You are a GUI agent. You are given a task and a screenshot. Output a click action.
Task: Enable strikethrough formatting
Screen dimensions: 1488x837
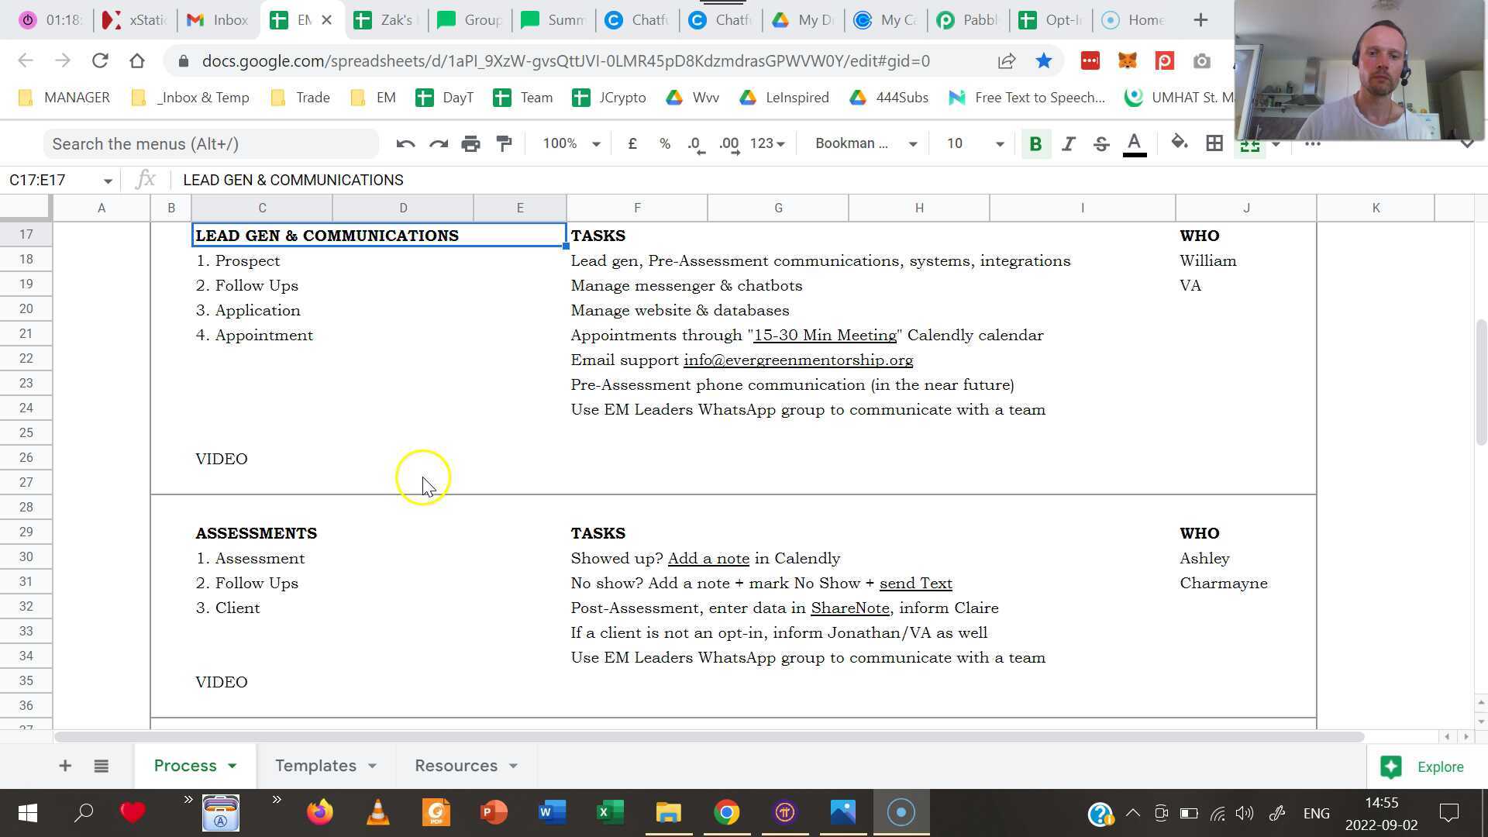1100,143
